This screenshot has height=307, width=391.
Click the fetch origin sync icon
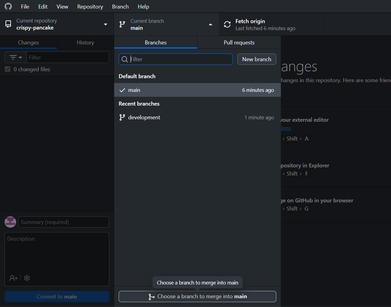(227, 24)
